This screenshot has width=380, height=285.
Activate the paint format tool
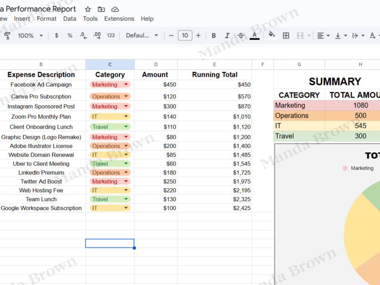(7, 36)
